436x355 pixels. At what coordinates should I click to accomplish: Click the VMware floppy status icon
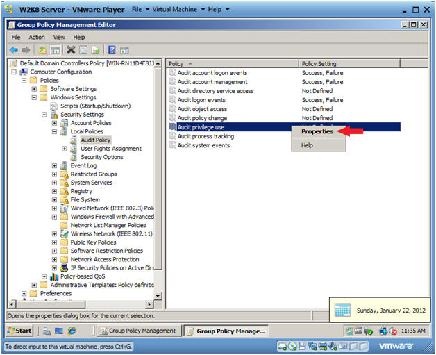pyautogui.click(x=302, y=347)
